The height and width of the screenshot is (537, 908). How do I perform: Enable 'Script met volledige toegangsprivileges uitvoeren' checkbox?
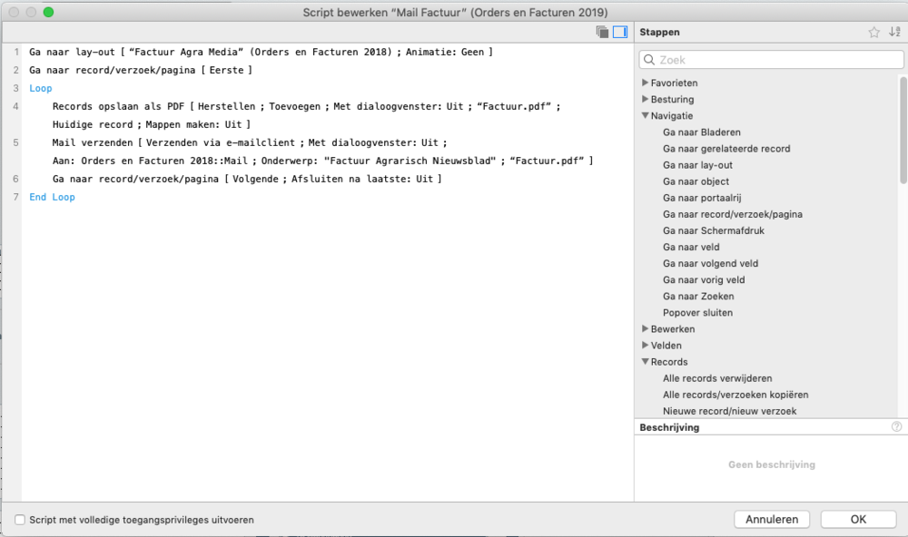(20, 520)
